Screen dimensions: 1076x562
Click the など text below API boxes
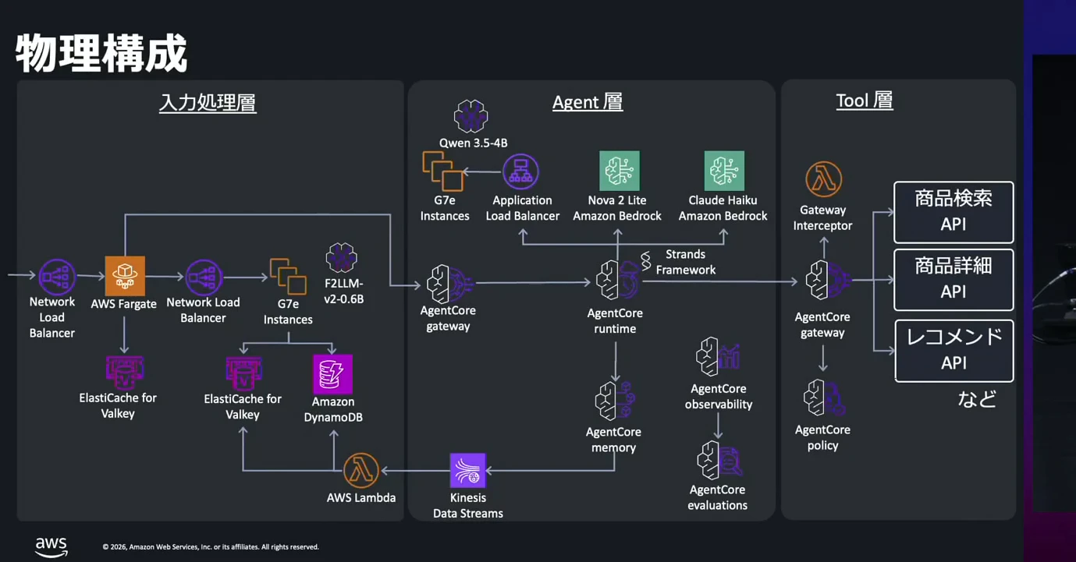pos(977,399)
